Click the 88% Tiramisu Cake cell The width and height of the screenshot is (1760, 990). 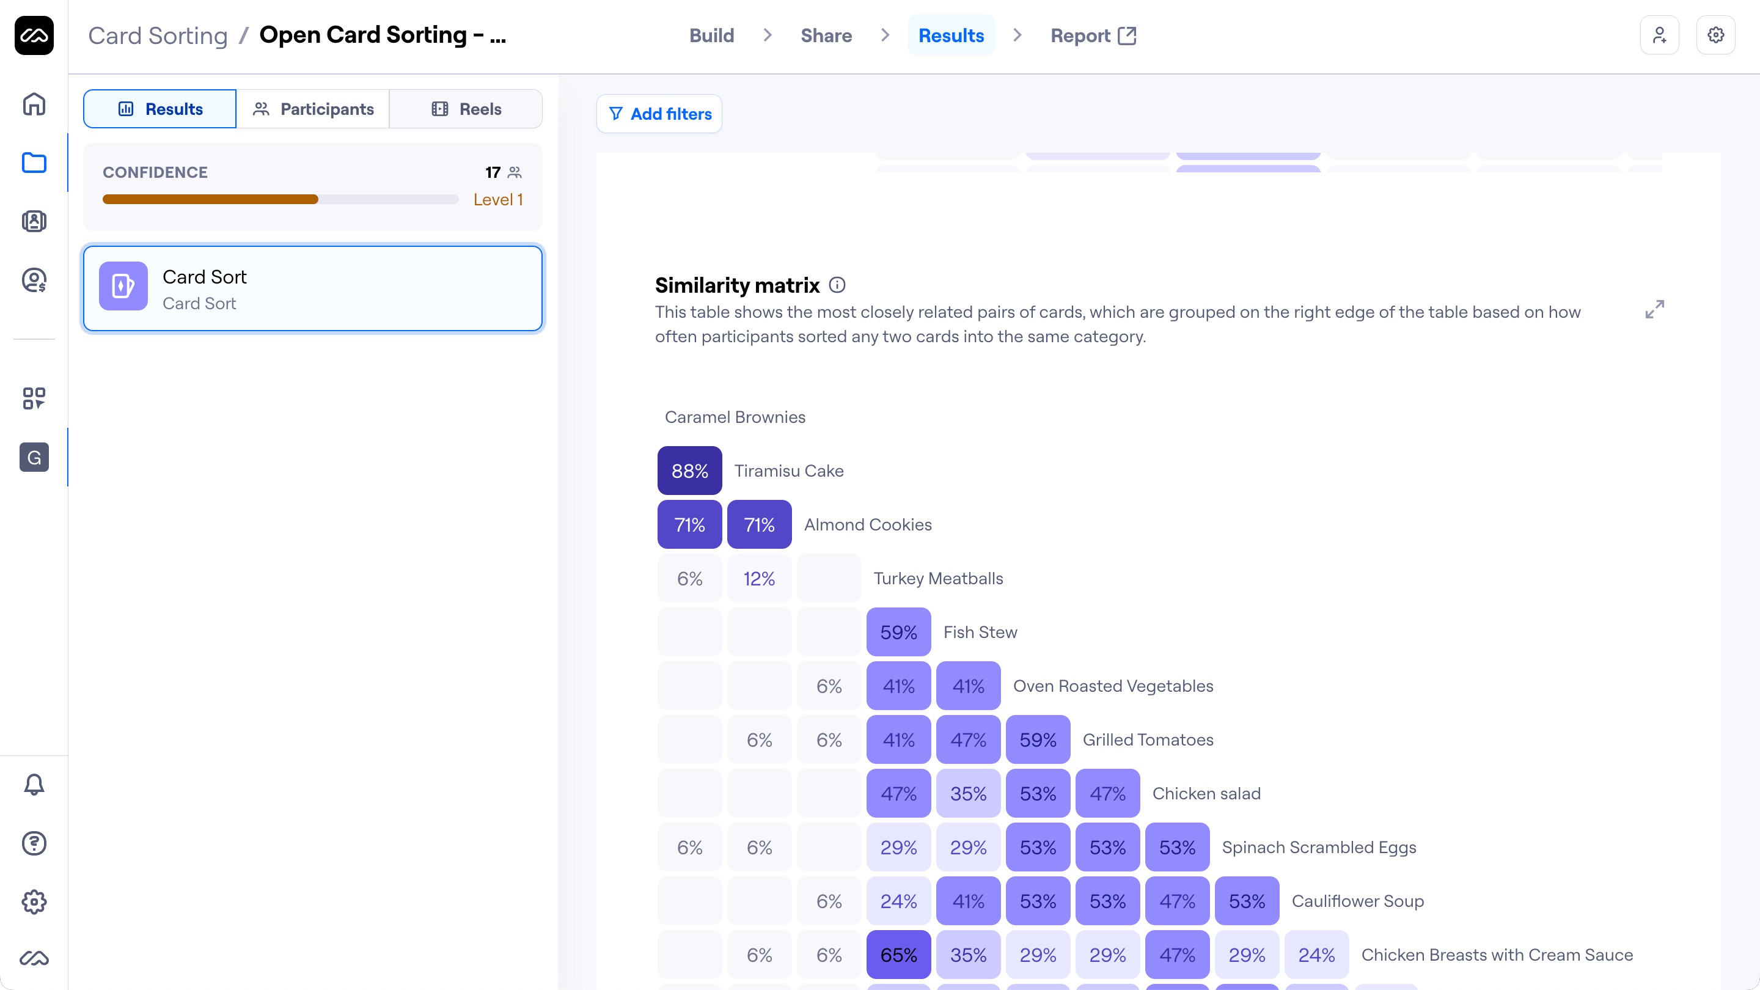689,471
